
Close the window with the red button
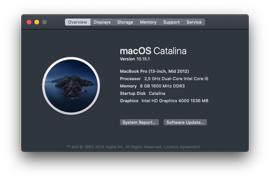[29, 22]
